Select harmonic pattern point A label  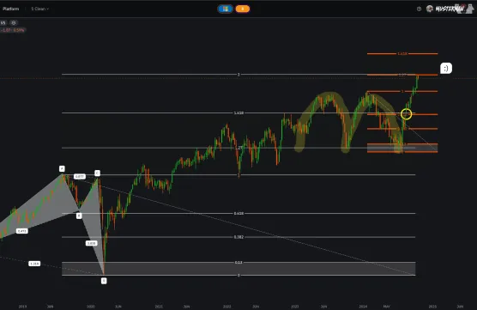pyautogui.click(x=62, y=168)
